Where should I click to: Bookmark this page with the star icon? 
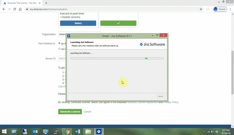point(201,9)
